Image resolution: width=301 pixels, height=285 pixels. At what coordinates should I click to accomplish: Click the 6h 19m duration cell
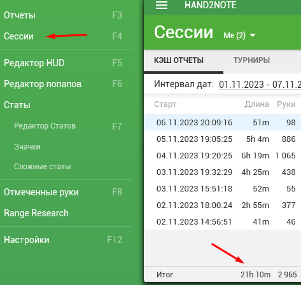255,155
